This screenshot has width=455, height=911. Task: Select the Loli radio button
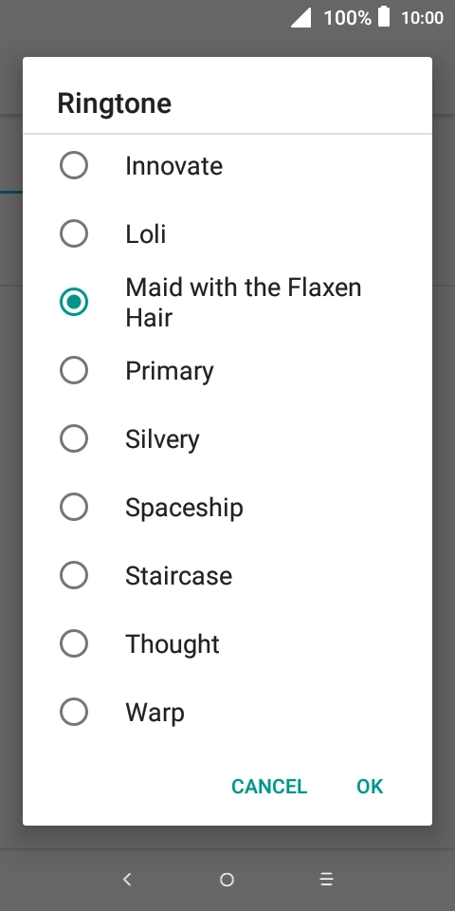point(74,233)
